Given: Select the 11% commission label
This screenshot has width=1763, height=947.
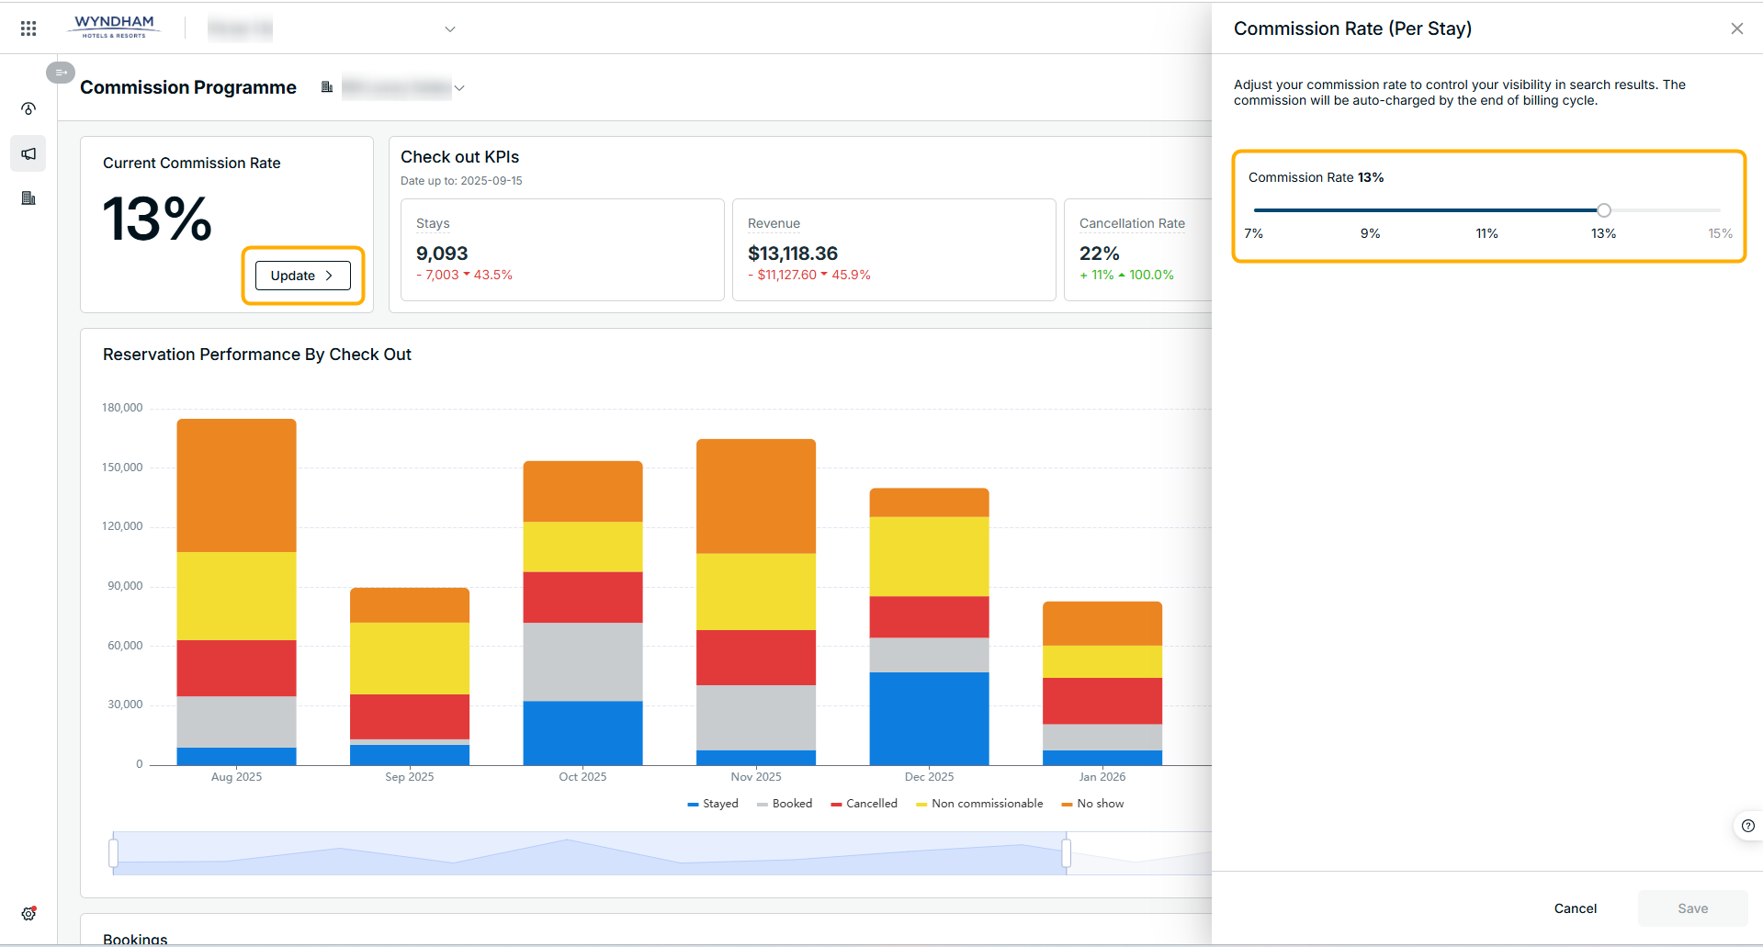Looking at the screenshot, I should point(1486,233).
